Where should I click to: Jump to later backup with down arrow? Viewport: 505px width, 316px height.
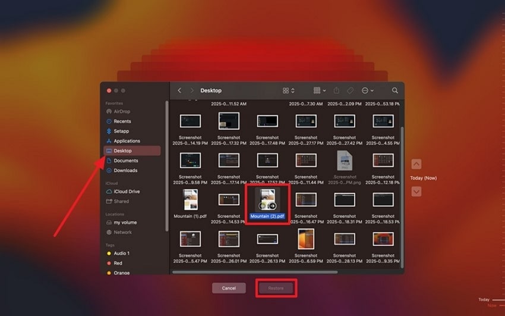[416, 192]
